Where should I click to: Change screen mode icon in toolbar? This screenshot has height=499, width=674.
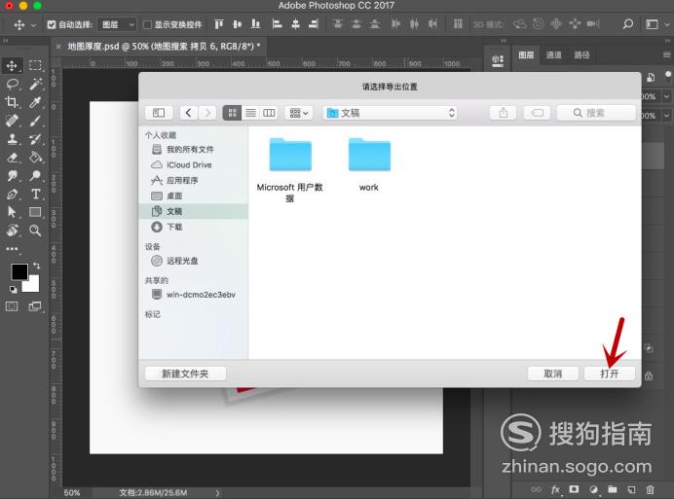35,306
